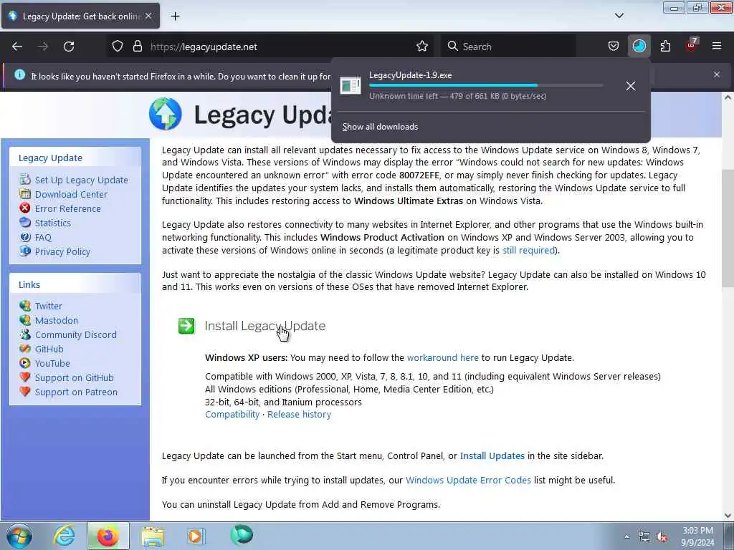Visit the Mastodon link in Links
This screenshot has height=550, width=734.
pos(56,320)
